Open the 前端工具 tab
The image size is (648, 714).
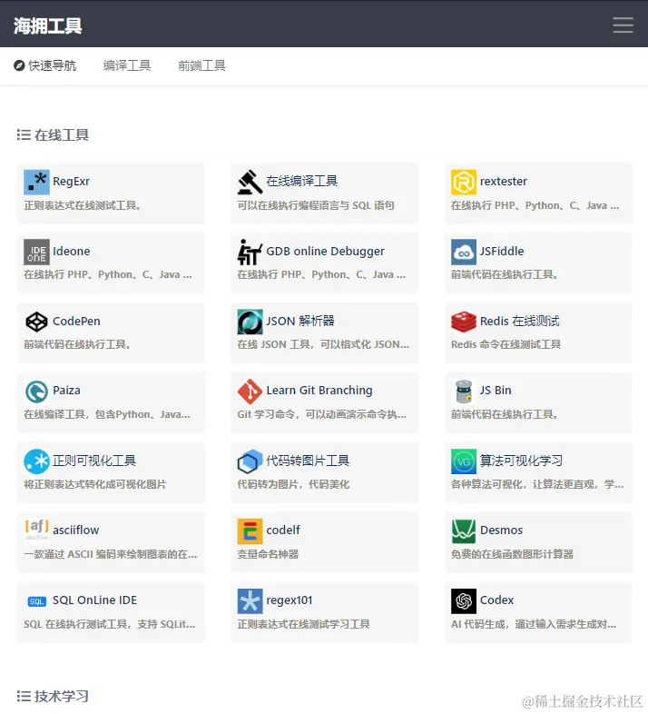(201, 65)
